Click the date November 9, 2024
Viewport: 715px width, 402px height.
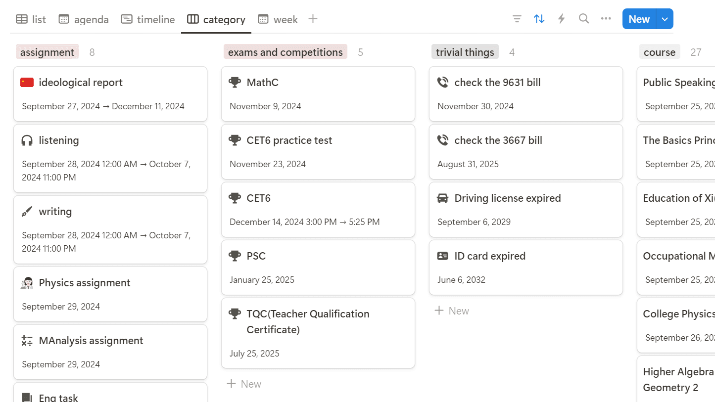coord(265,106)
